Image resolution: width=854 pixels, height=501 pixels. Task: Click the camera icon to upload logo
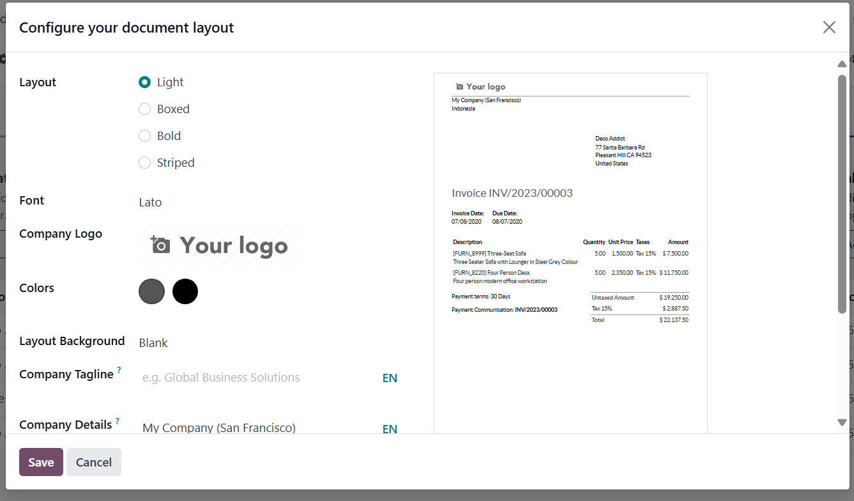tap(161, 245)
